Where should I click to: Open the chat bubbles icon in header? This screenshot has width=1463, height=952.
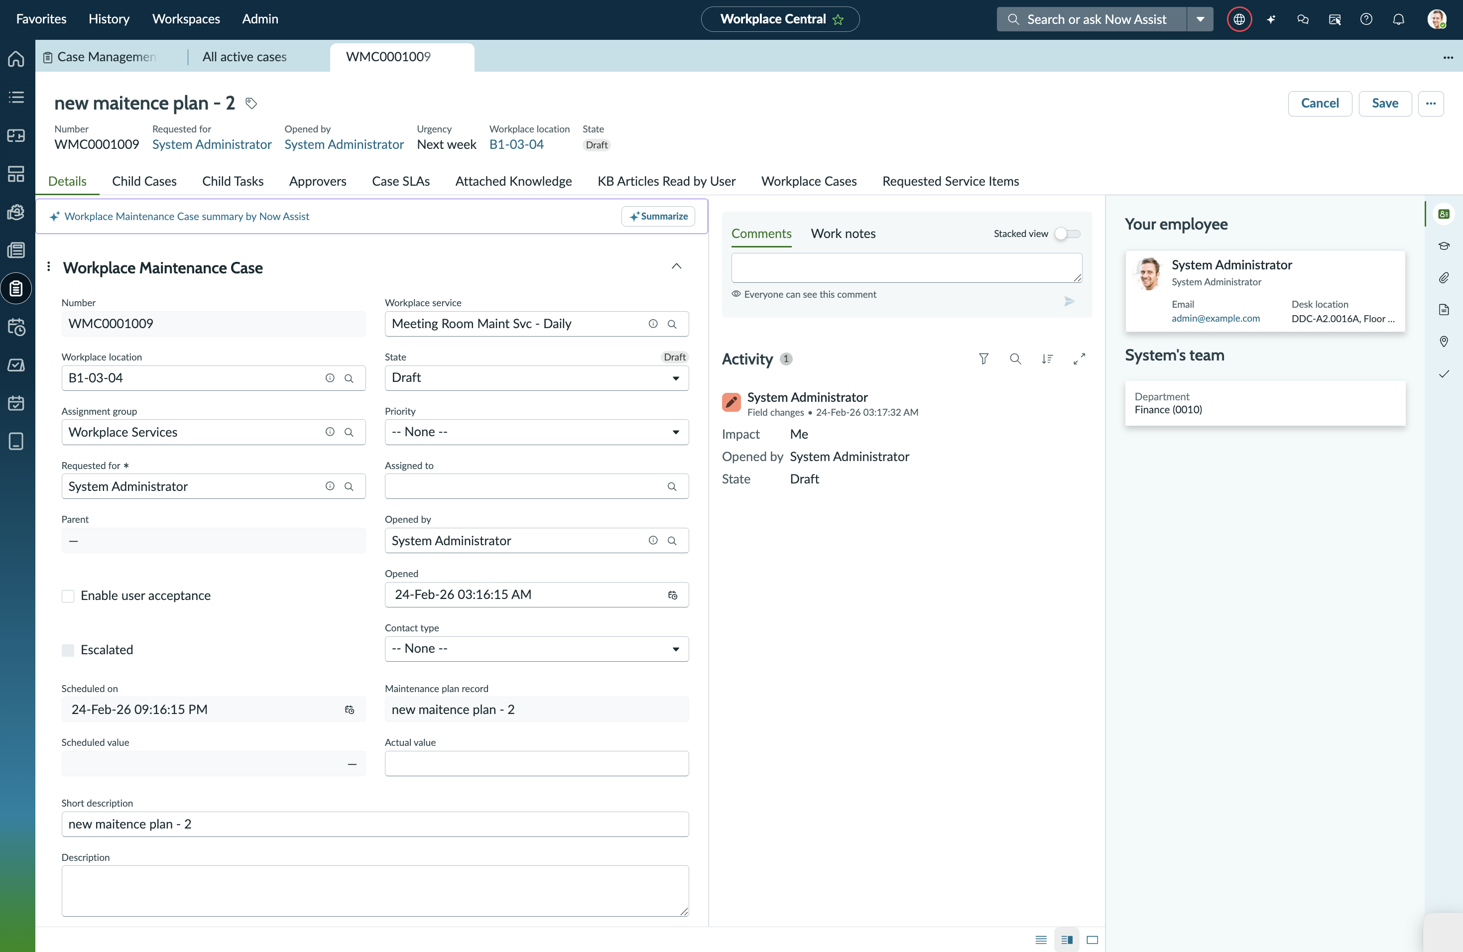point(1303,19)
